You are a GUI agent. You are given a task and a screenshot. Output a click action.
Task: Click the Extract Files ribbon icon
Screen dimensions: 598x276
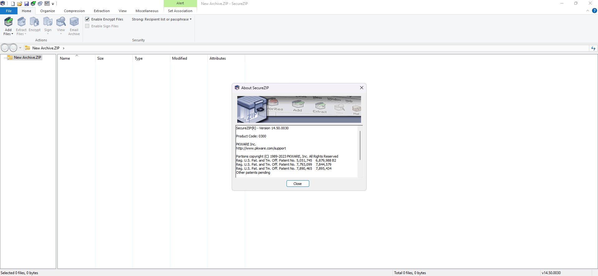tap(21, 22)
